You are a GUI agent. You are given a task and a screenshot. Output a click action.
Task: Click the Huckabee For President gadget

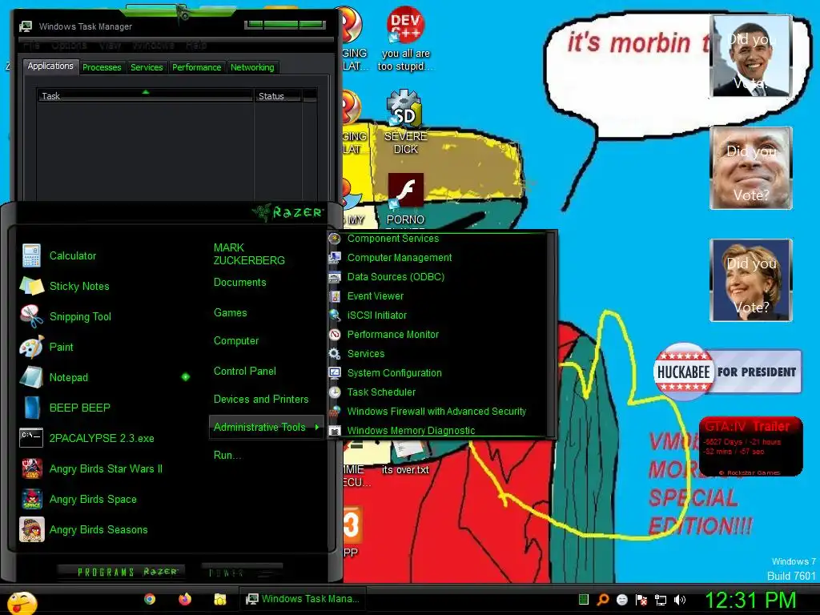727,372
